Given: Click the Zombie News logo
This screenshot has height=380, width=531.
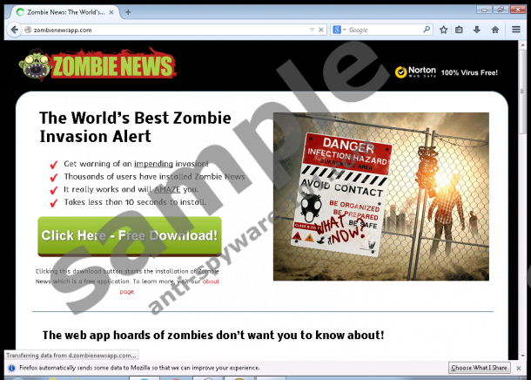Looking at the screenshot, I should pyautogui.click(x=97, y=66).
